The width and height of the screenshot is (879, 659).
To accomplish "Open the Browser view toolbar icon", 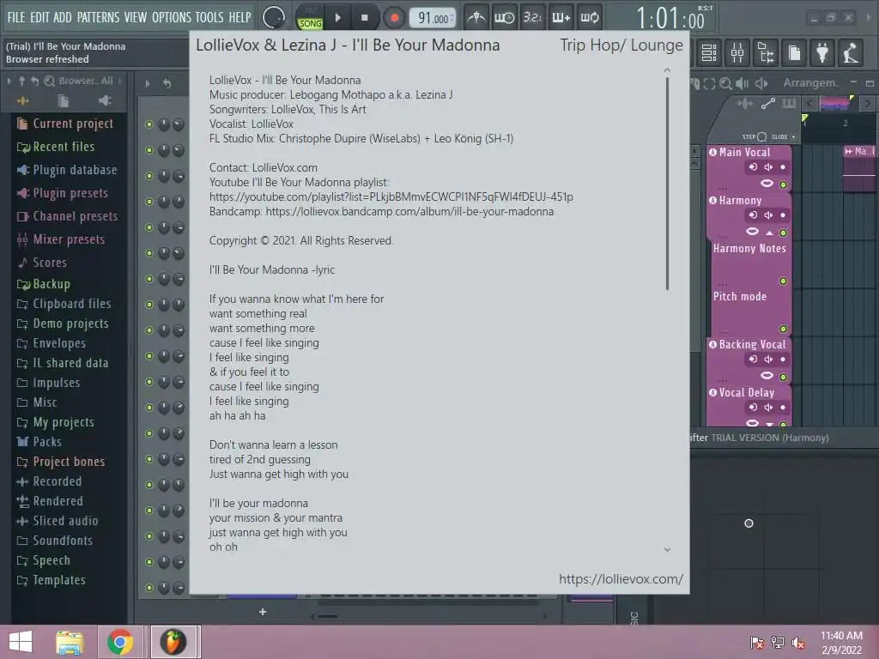I will (x=766, y=52).
